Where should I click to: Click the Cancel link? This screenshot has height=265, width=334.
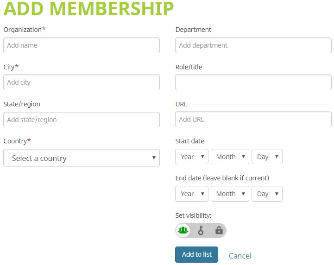[x=240, y=256]
